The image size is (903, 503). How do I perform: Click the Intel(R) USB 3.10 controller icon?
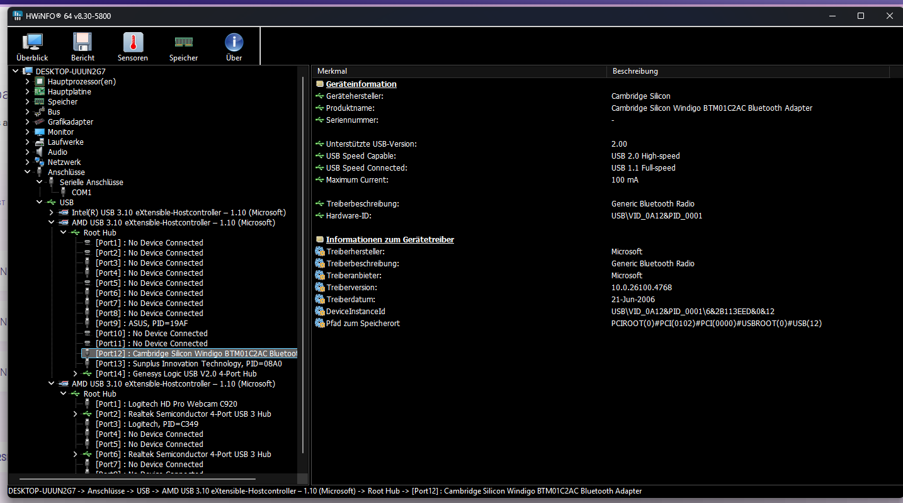[64, 212]
